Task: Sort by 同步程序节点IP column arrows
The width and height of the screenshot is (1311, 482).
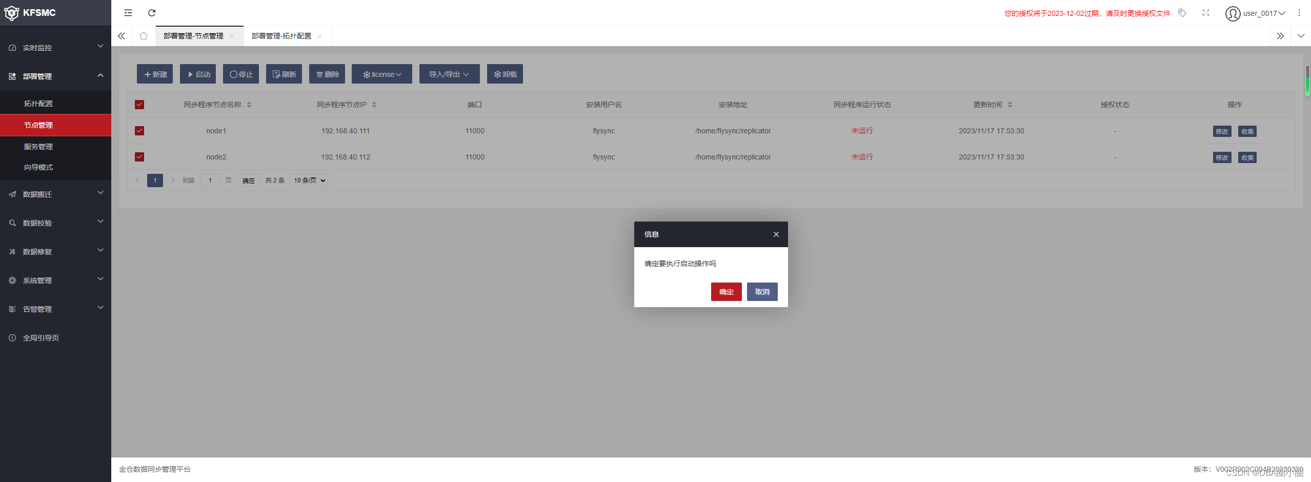Action: [374, 105]
